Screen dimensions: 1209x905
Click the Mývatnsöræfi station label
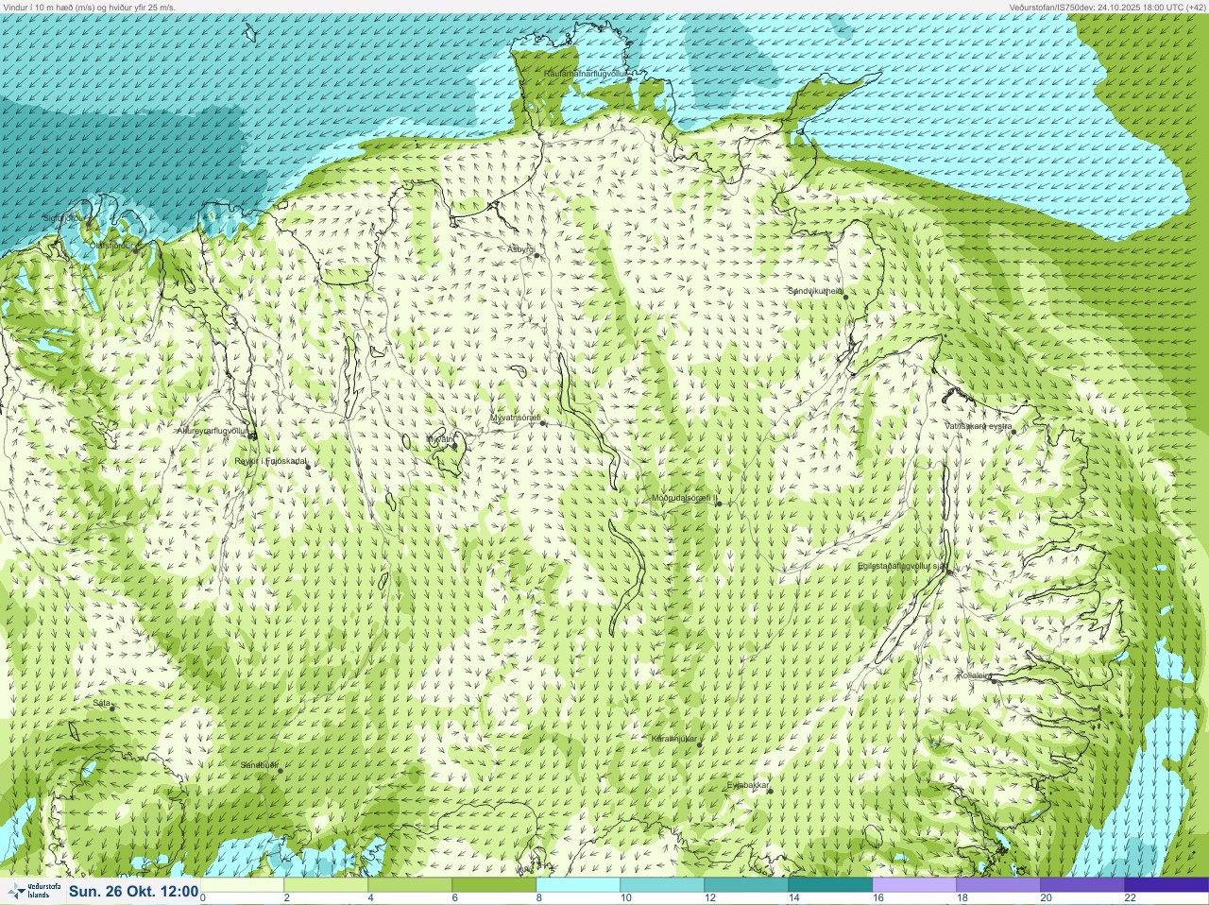click(515, 418)
